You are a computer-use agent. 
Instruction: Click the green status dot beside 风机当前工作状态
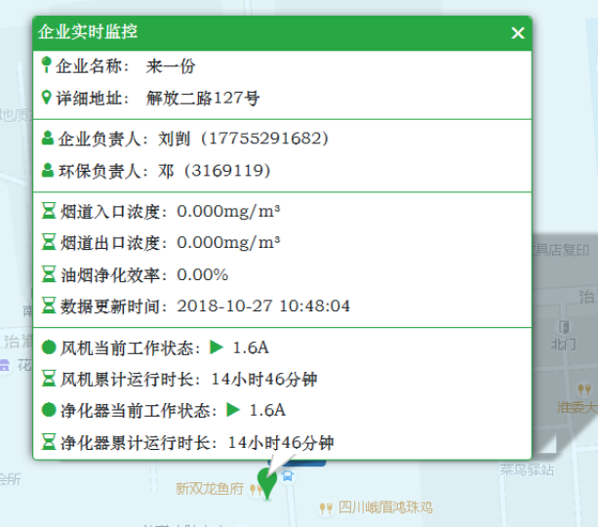(x=48, y=346)
